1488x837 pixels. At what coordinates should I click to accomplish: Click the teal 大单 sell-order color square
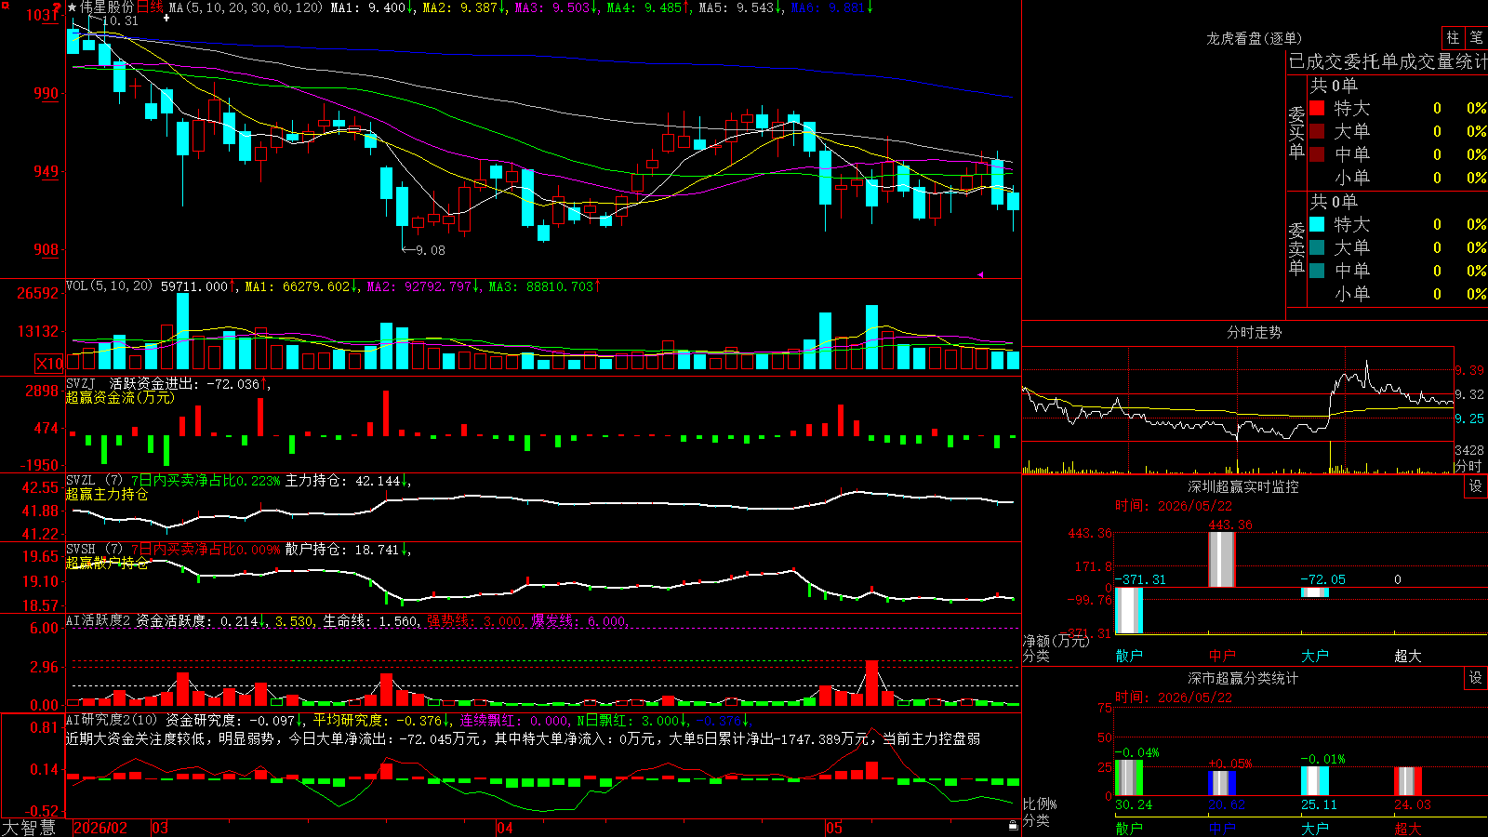1317,247
